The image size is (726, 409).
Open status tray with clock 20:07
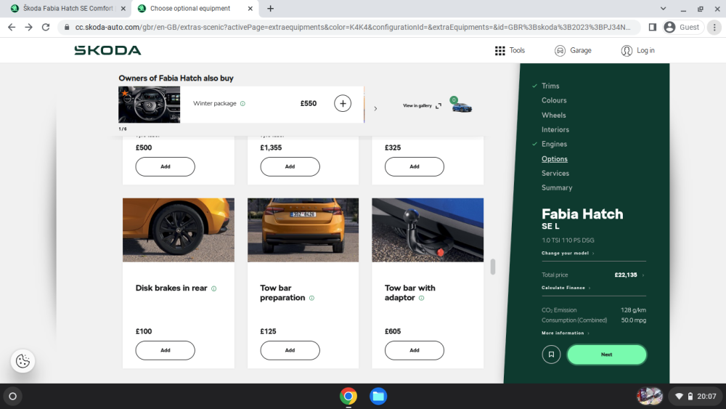tap(696, 396)
